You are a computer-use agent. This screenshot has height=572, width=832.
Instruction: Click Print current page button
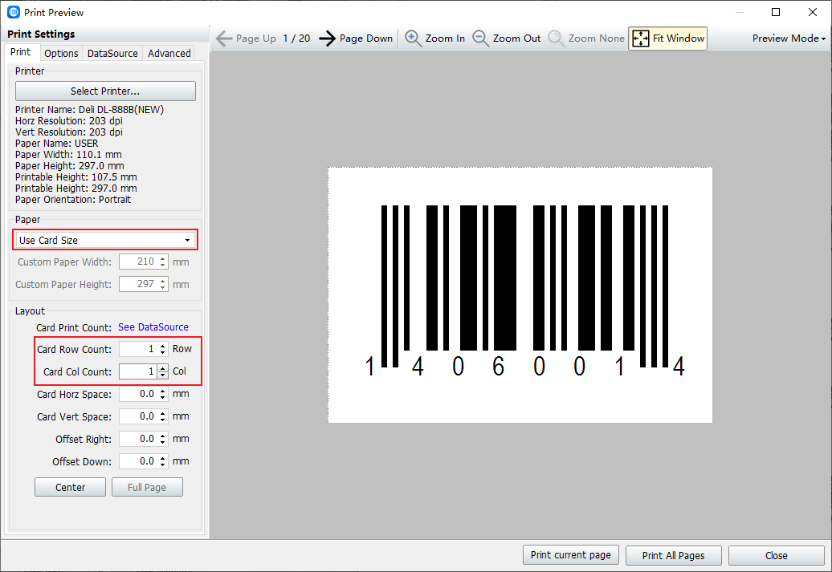point(570,555)
